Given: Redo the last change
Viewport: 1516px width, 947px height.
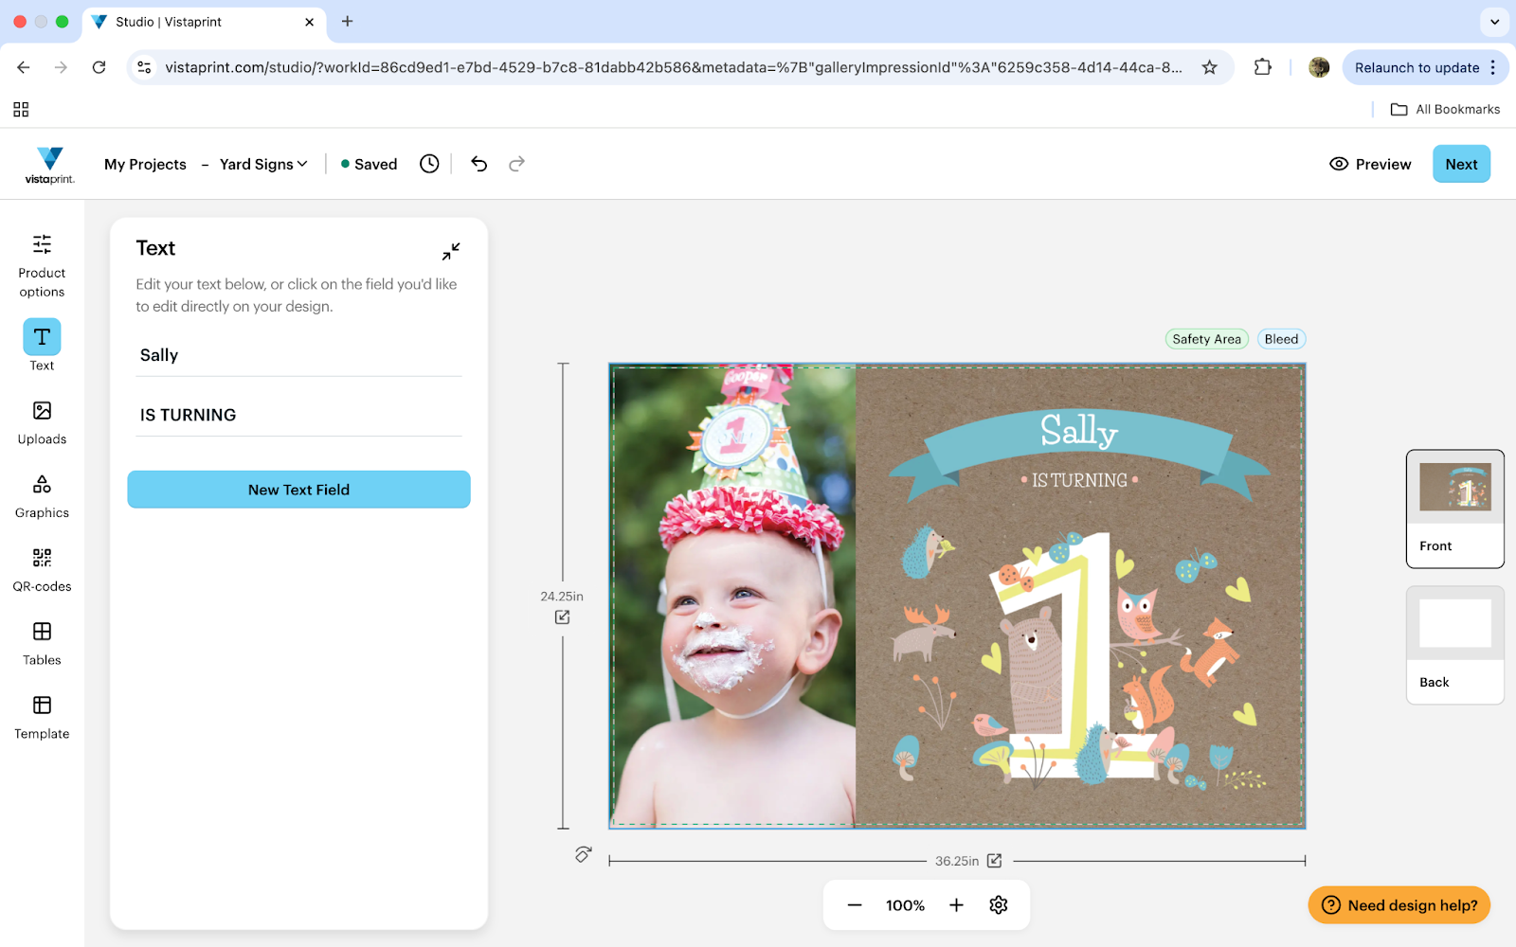Looking at the screenshot, I should coord(516,164).
